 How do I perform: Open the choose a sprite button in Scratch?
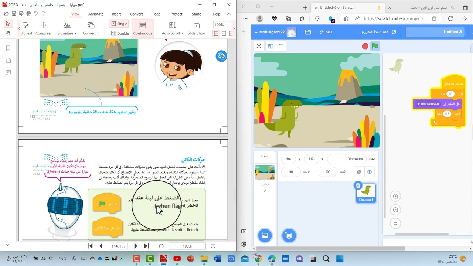[289, 235]
